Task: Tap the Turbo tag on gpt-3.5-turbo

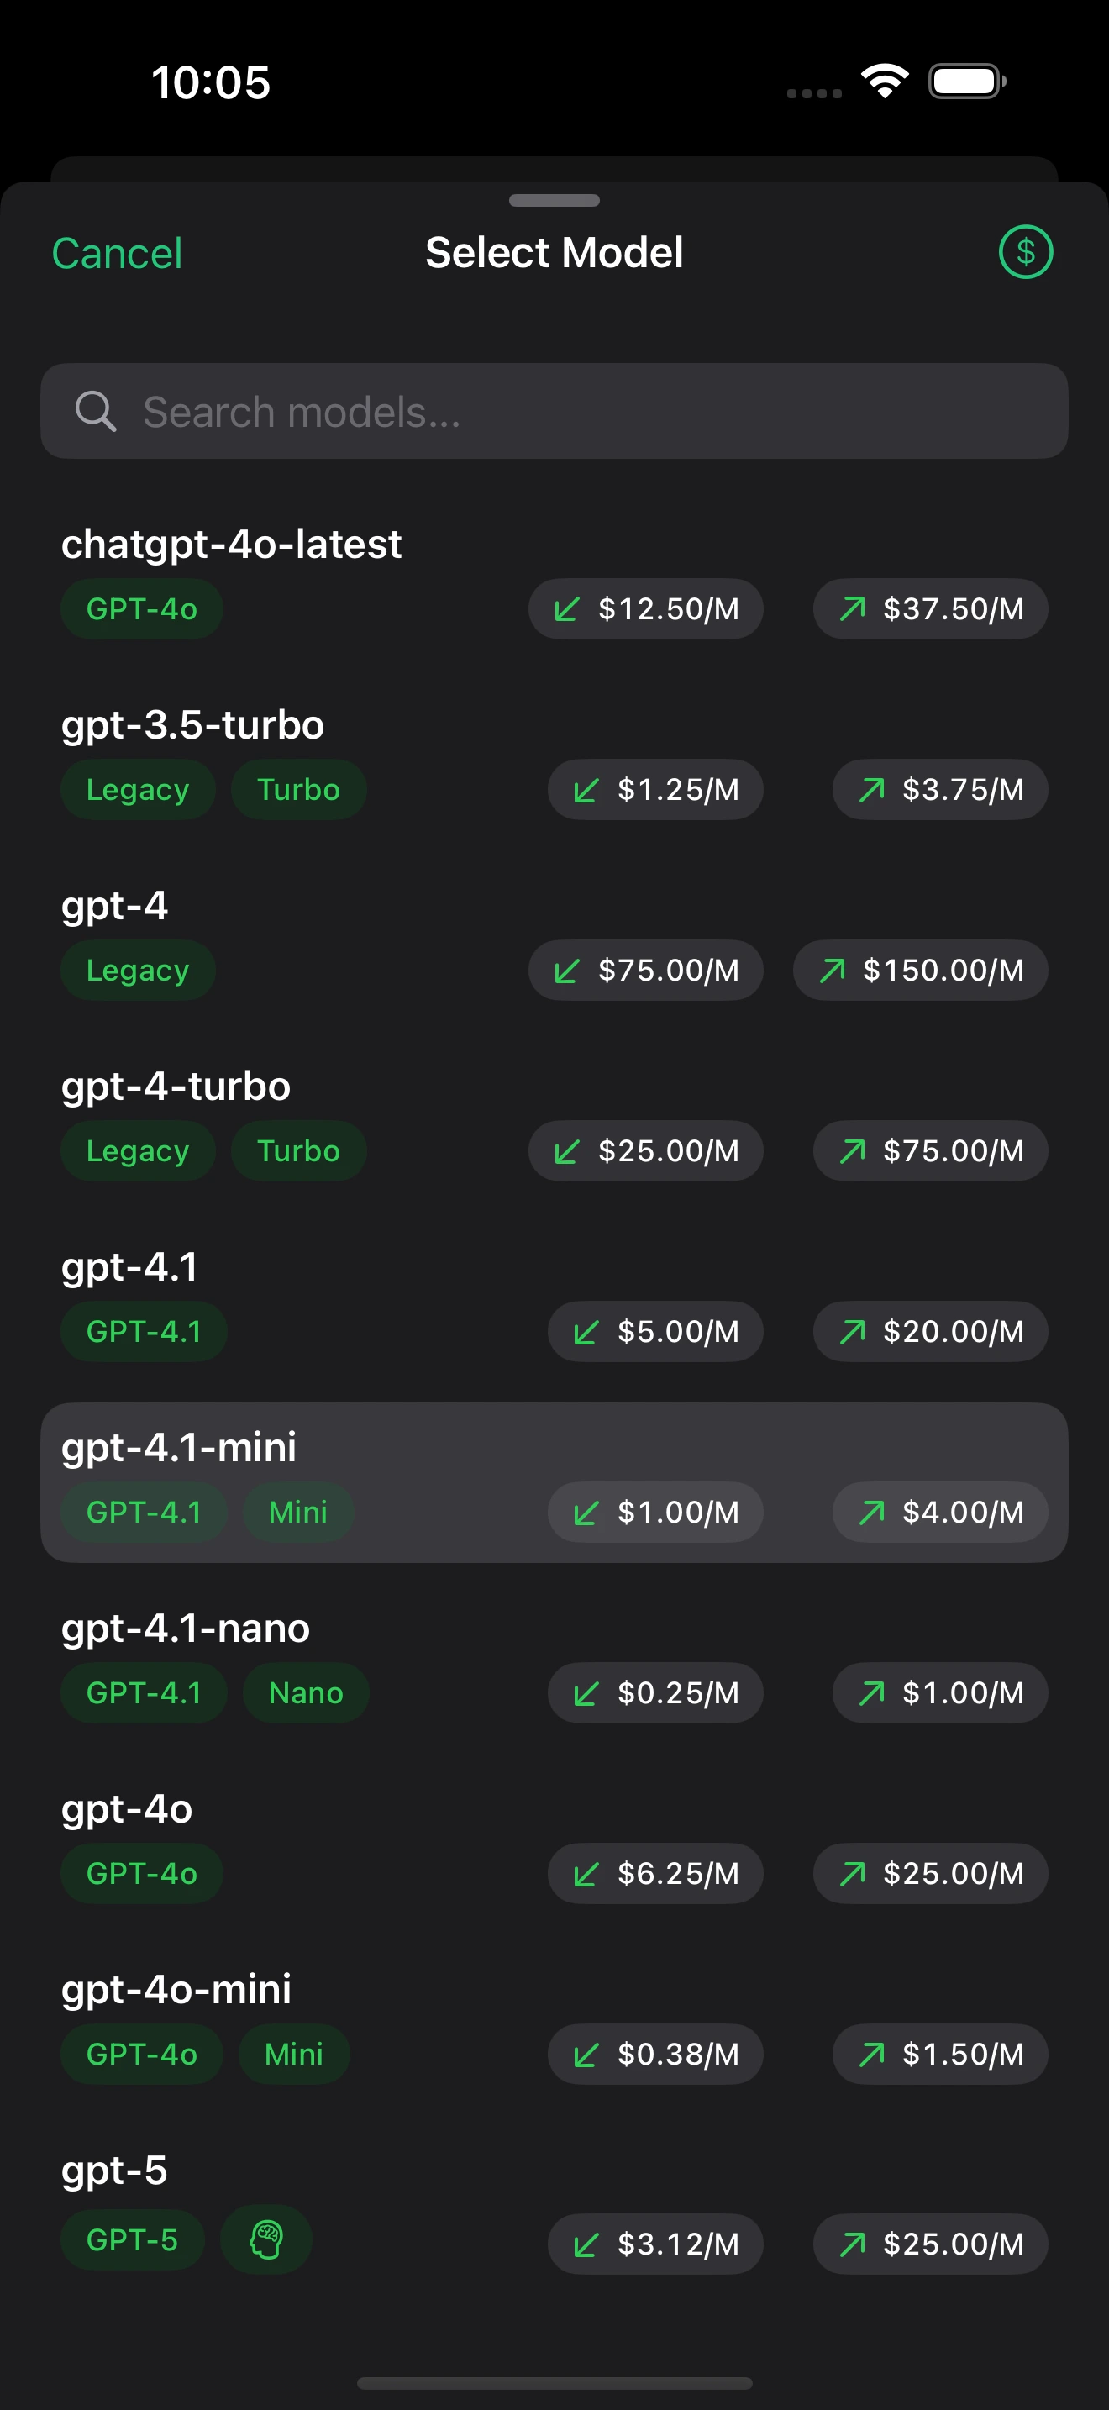Action: pos(298,790)
